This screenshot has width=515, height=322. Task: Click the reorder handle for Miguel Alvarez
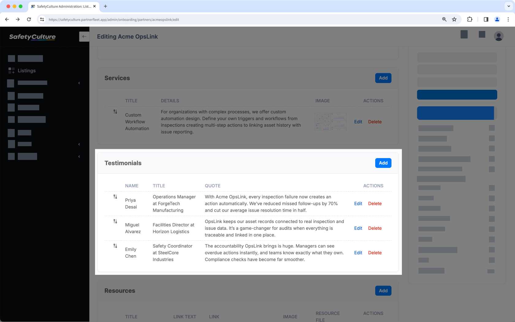(115, 221)
